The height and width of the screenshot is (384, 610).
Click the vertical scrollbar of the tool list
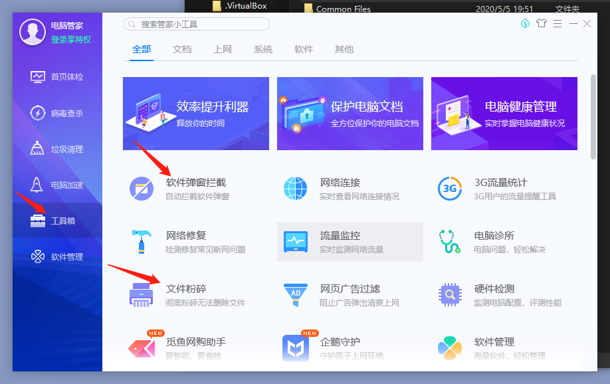(x=593, y=116)
